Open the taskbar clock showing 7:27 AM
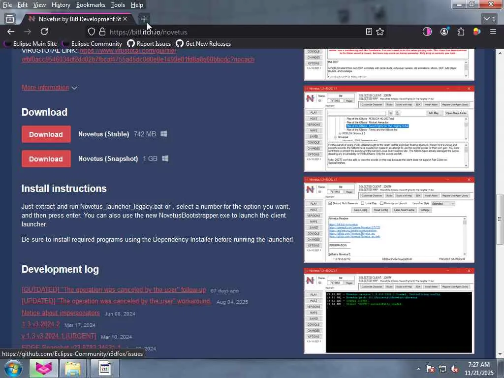This screenshot has width=504, height=378. (479, 369)
